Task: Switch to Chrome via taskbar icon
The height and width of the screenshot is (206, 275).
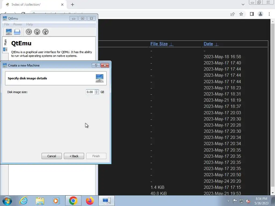Action: 73,201
